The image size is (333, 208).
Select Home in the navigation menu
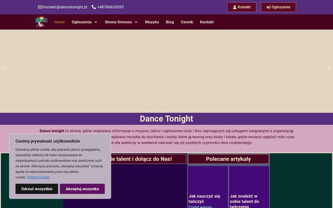(x=60, y=22)
